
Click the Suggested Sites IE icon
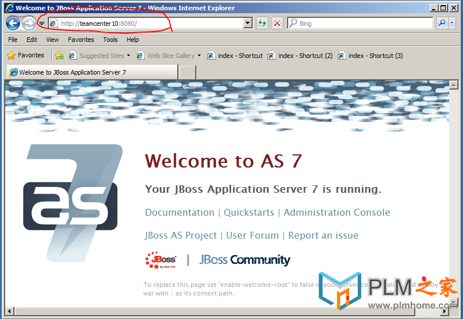pos(72,56)
